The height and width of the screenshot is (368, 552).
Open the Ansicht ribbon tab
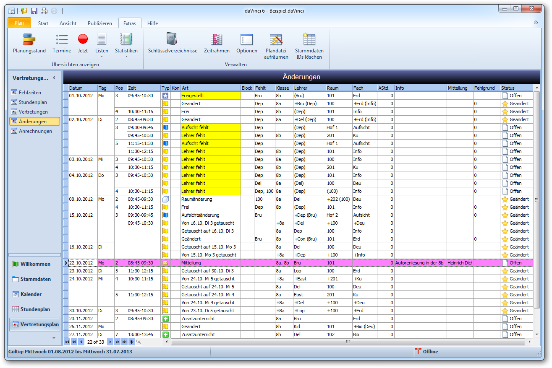pyautogui.click(x=68, y=23)
